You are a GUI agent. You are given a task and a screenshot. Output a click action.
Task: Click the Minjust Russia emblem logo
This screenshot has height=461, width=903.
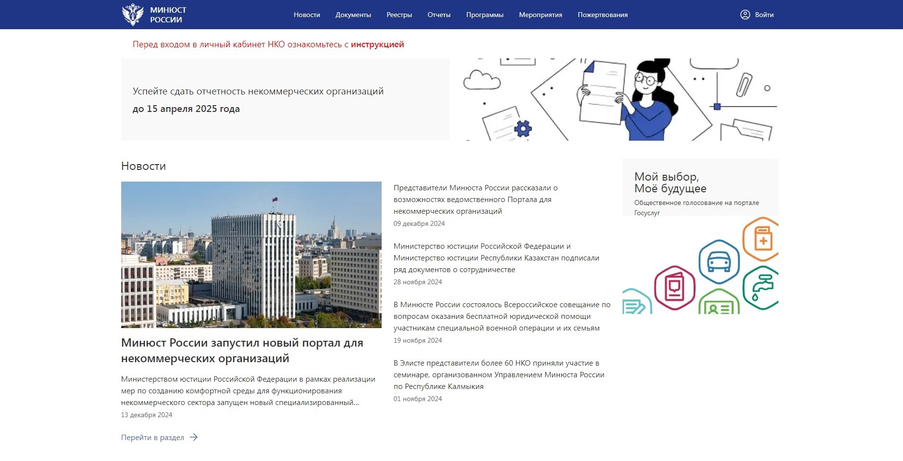pyautogui.click(x=132, y=15)
